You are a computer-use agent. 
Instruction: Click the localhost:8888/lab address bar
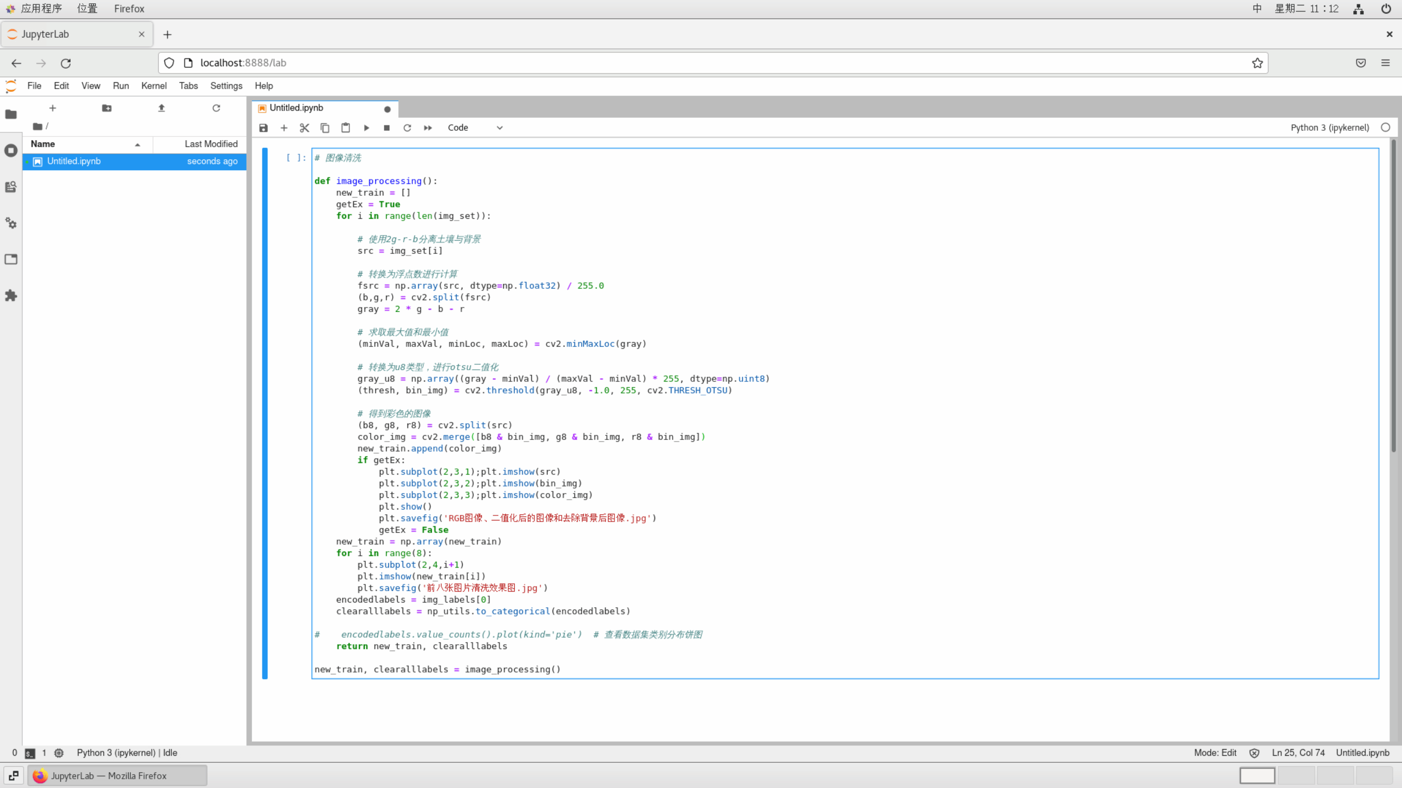(x=712, y=63)
